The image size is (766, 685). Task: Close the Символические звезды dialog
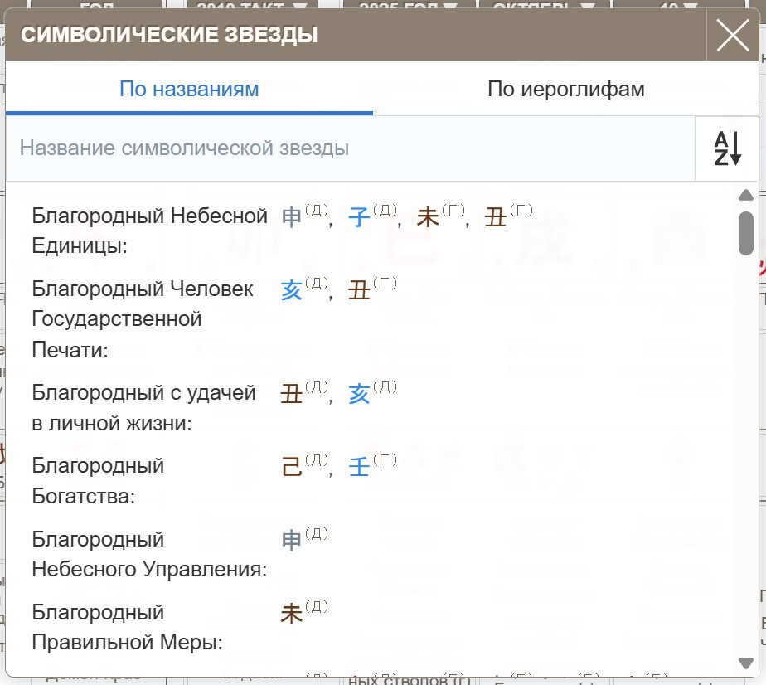[x=733, y=35]
